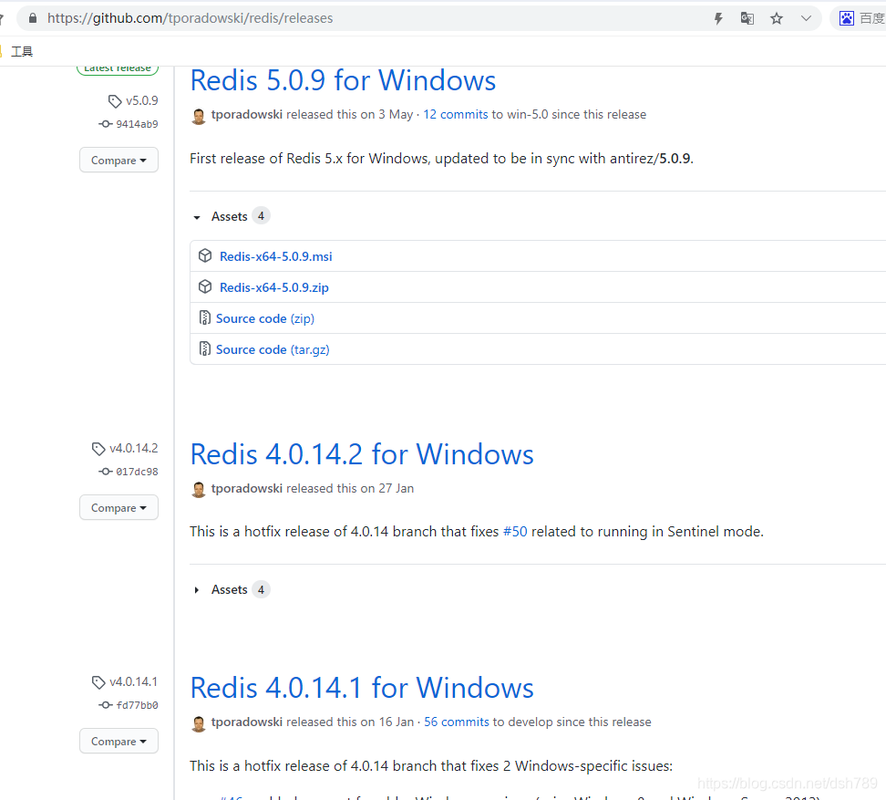Open tporadowski profile in 4.0.14.1 release

click(x=246, y=722)
